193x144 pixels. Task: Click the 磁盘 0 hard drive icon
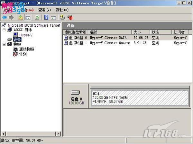[x=76, y=93]
